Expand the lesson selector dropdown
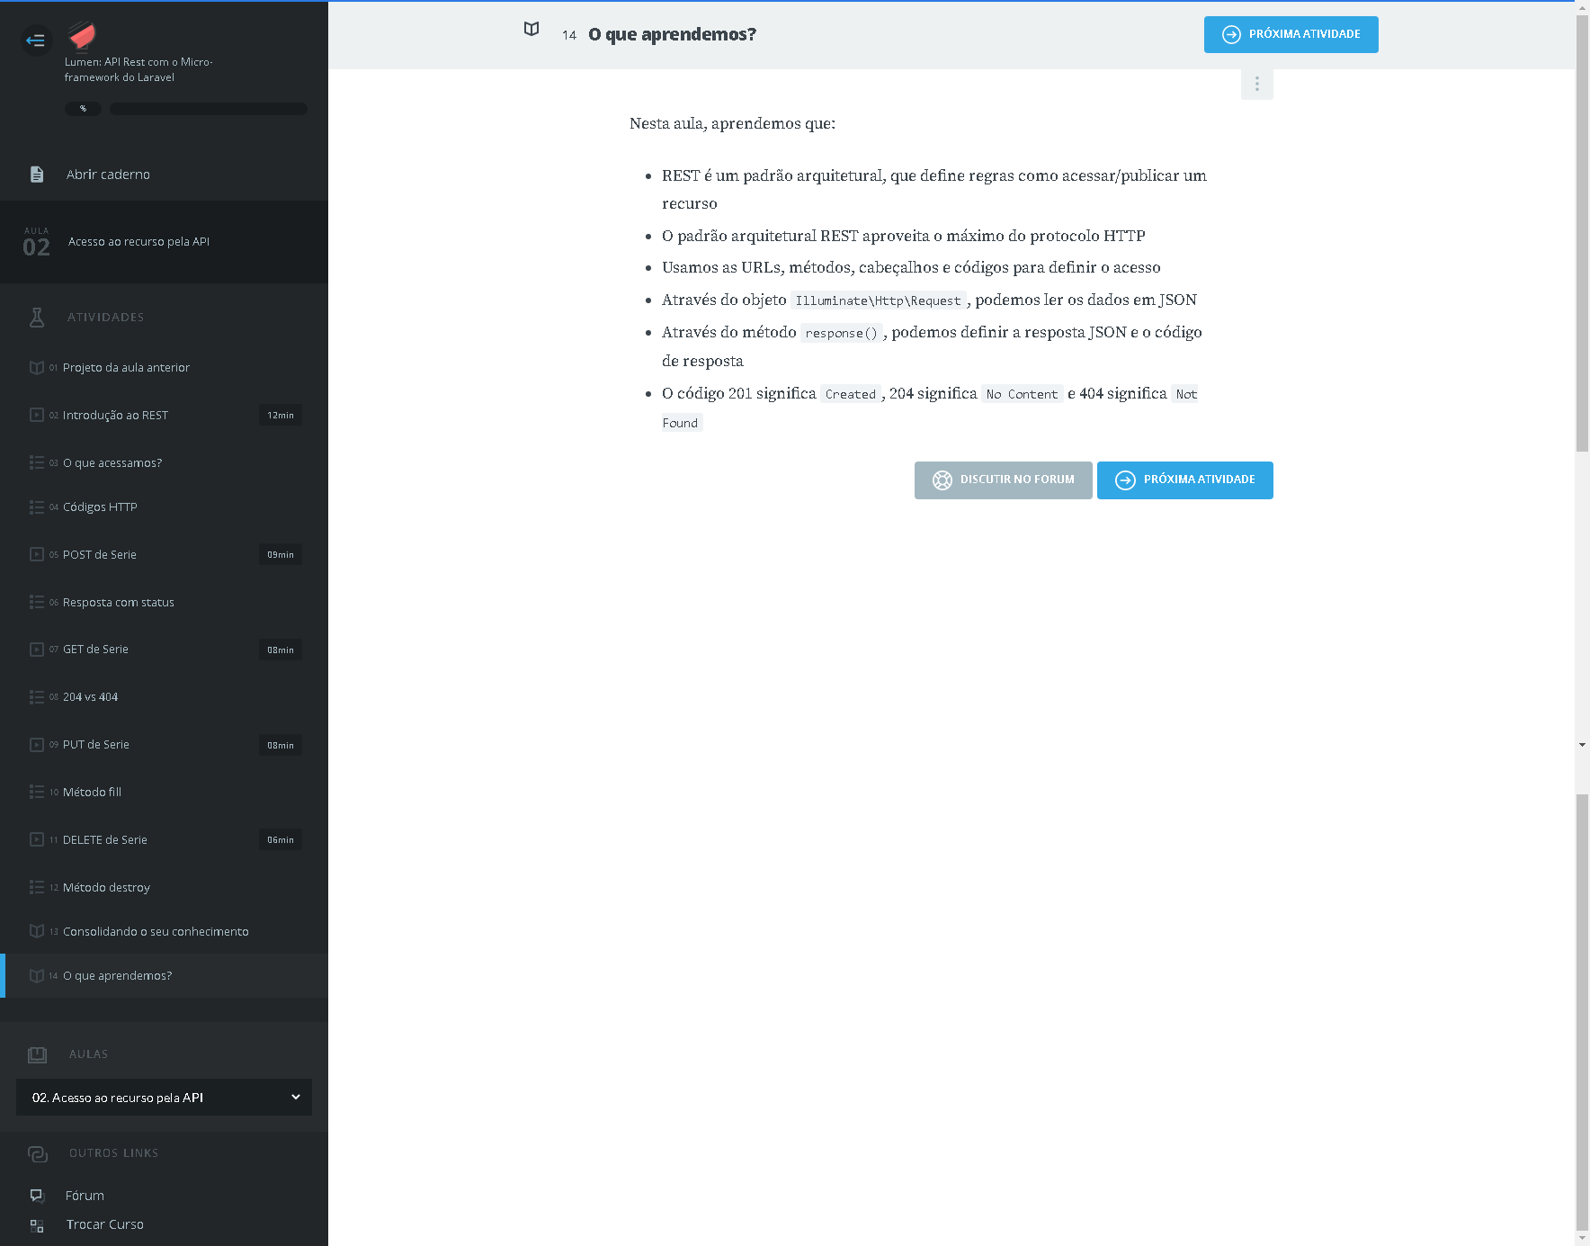The width and height of the screenshot is (1590, 1246). click(164, 1098)
